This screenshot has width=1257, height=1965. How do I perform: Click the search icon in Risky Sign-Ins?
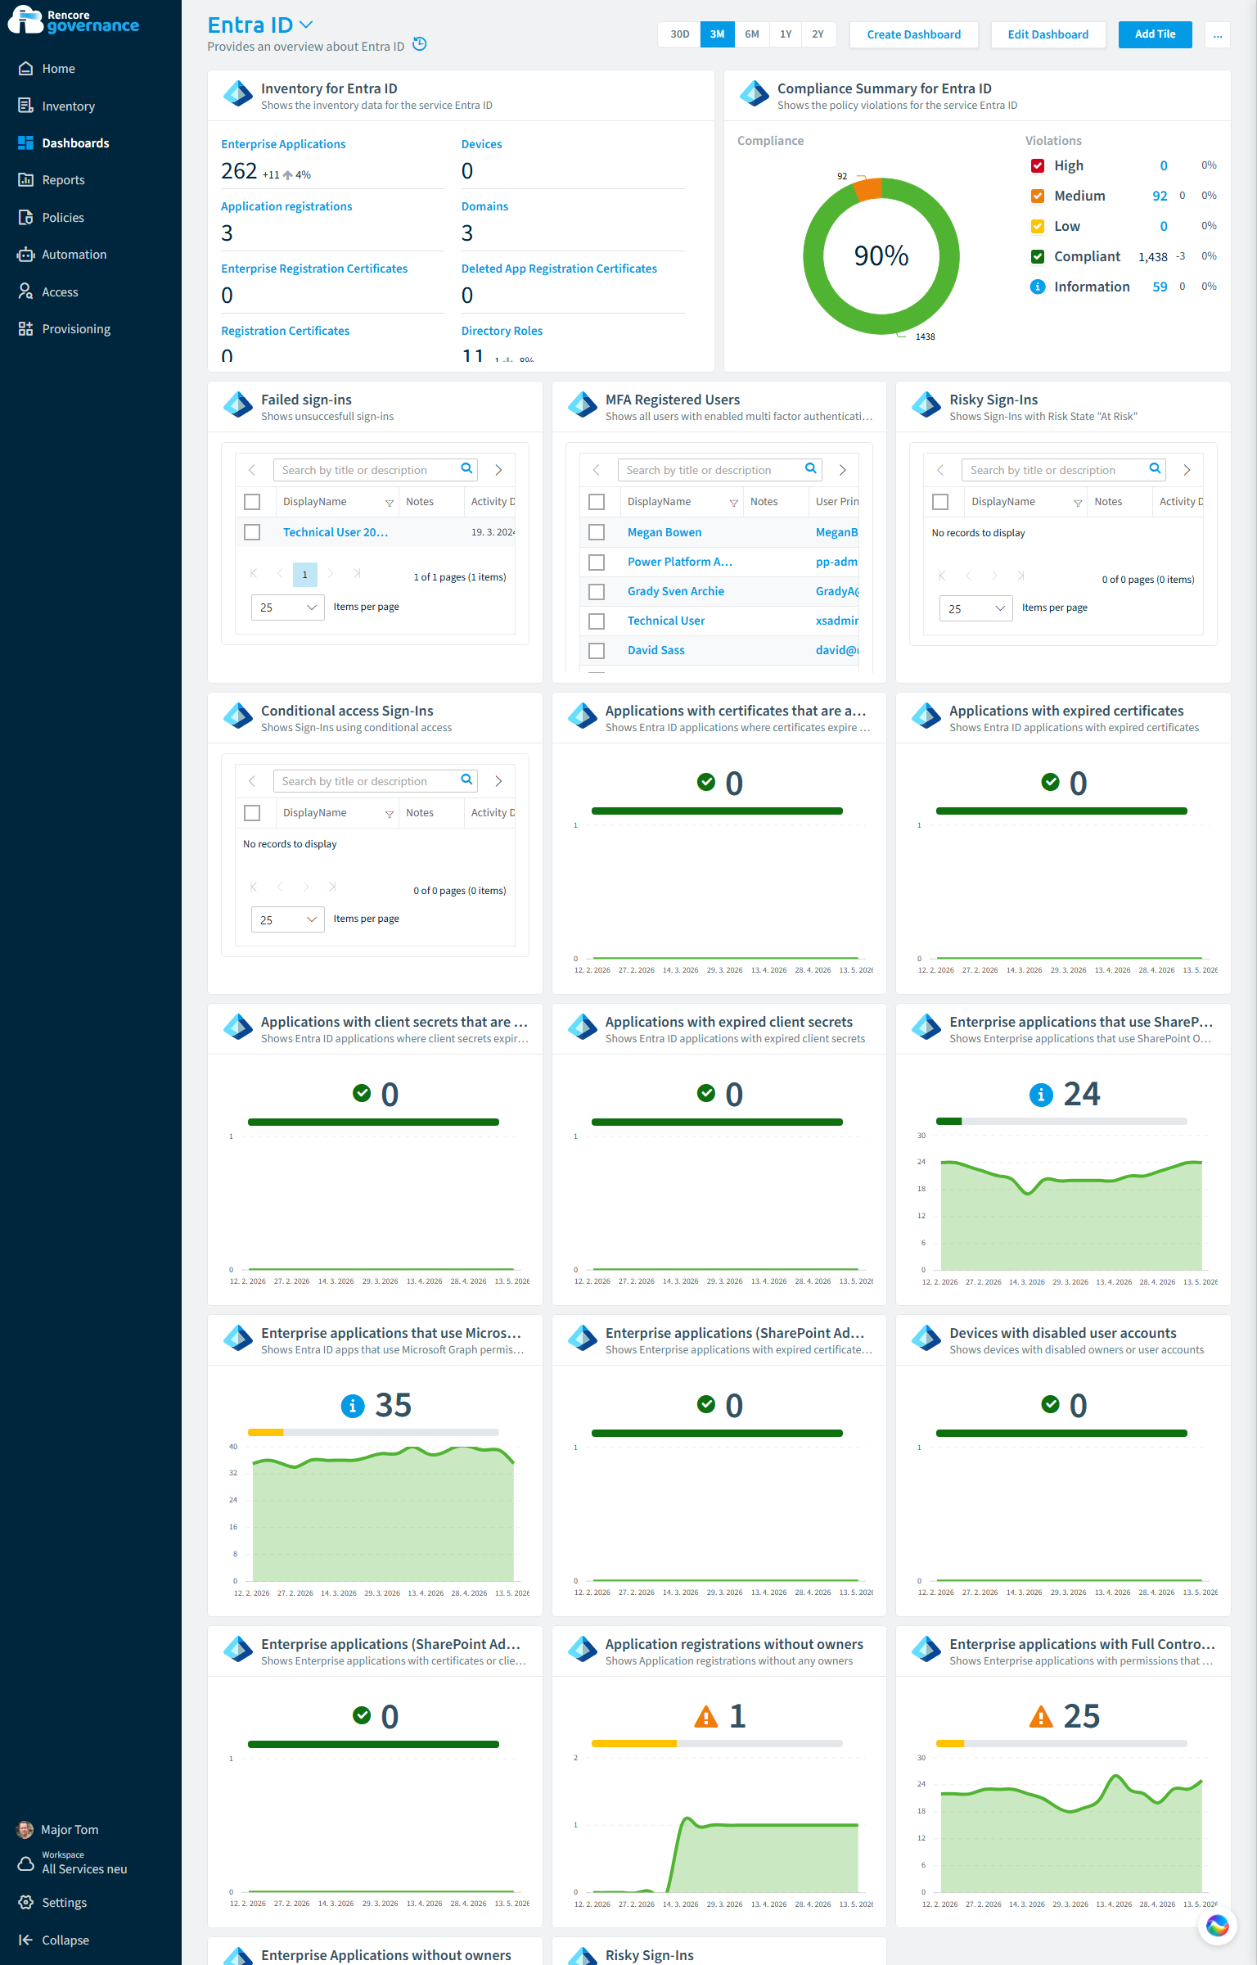click(1155, 469)
